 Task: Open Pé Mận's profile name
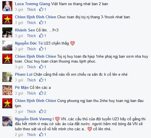point(22,88)
